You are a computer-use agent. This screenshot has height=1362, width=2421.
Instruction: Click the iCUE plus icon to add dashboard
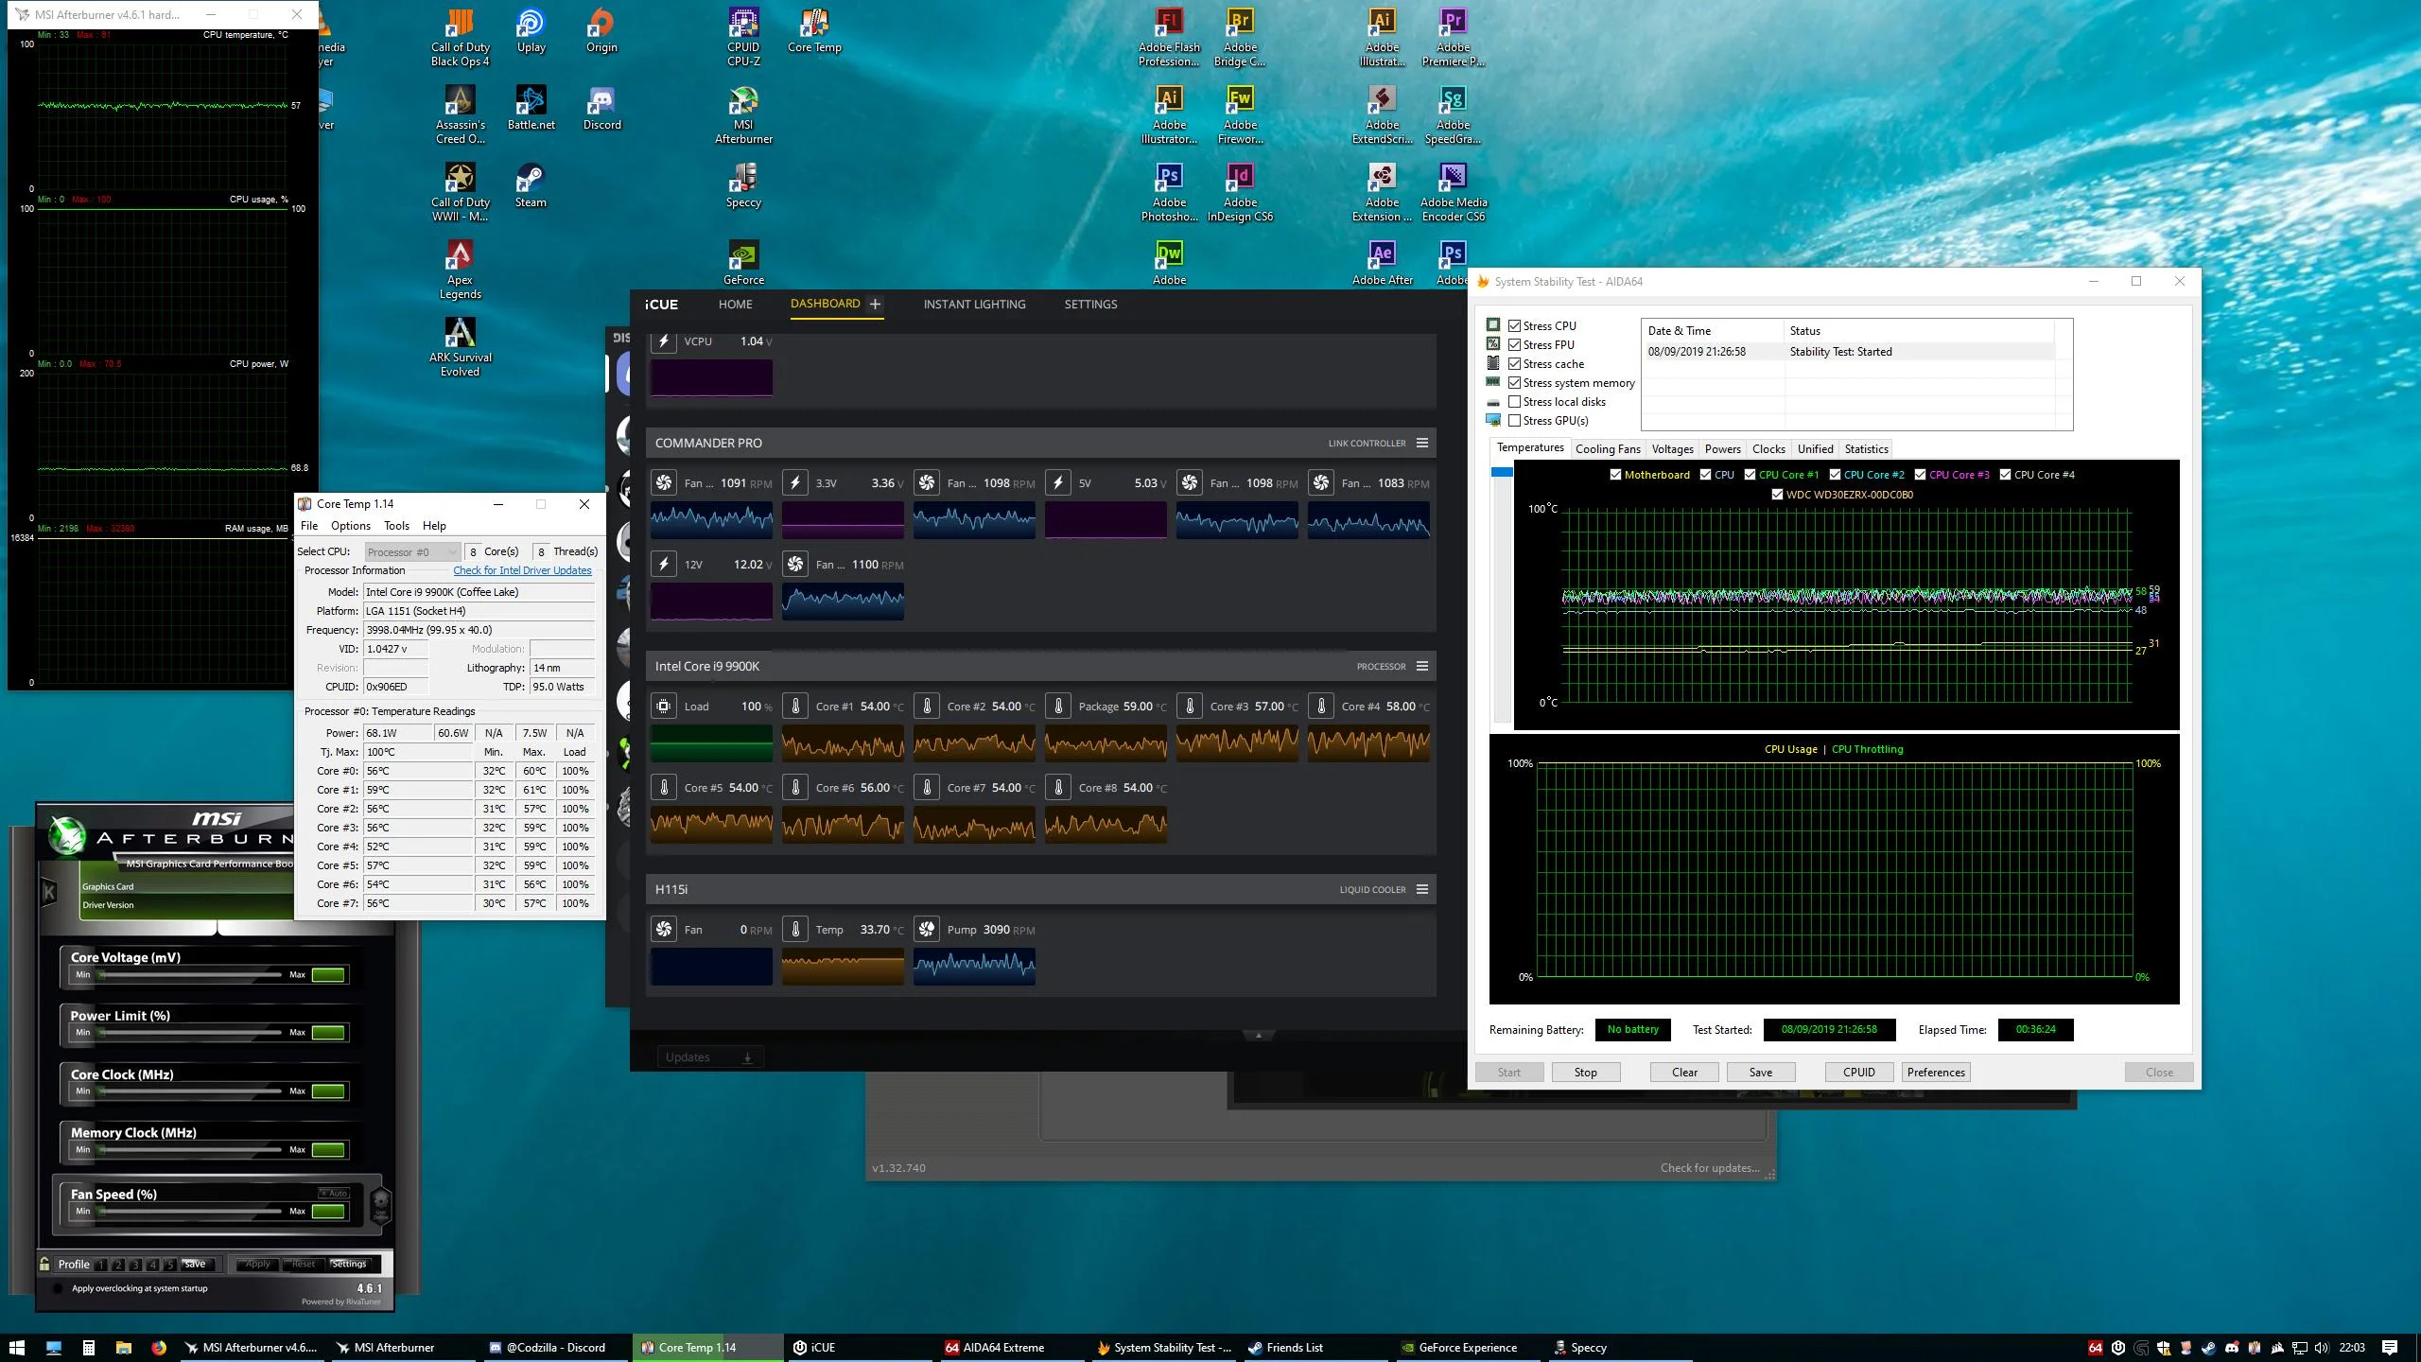875,304
